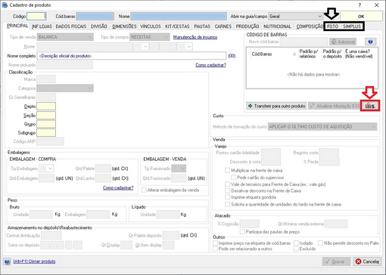This screenshot has height=275, width=386.
Task: Check Não permitir desconto no Palm
Action: (320, 243)
